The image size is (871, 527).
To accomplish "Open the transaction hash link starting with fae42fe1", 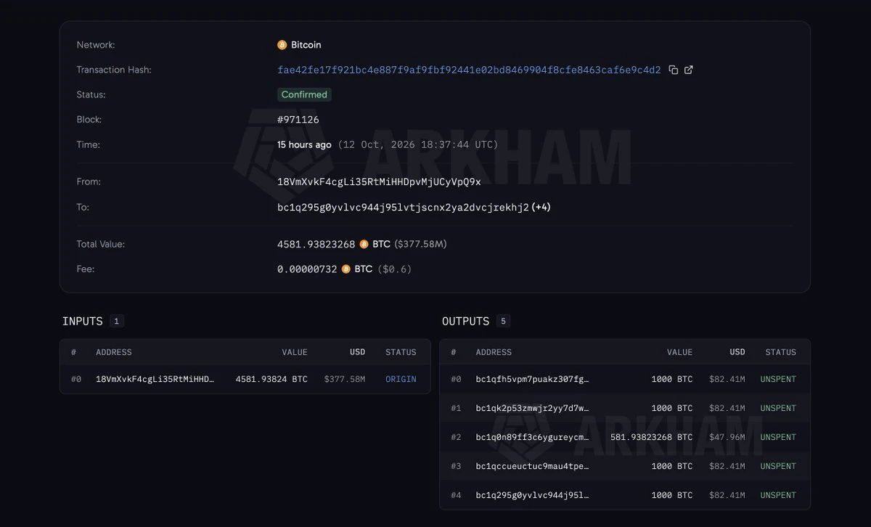I will (x=469, y=70).
